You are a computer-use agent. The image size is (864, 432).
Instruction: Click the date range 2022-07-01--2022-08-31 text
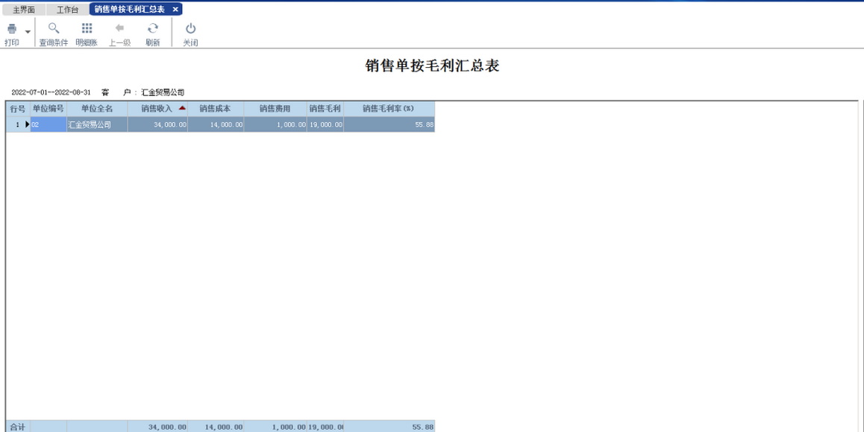(51, 92)
